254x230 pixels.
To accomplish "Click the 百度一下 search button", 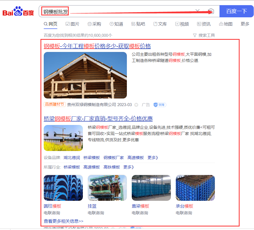I will pos(236,11).
